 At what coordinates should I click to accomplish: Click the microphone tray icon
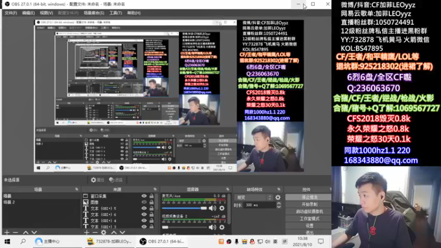[x=236, y=241]
